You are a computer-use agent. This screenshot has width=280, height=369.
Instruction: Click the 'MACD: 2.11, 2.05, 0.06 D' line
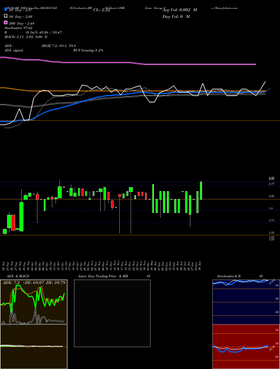coord(26,37)
